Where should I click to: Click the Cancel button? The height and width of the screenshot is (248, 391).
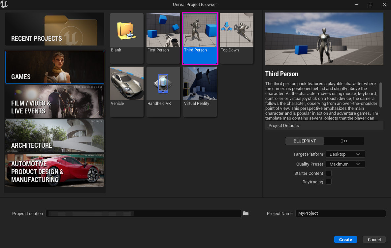pos(374,239)
